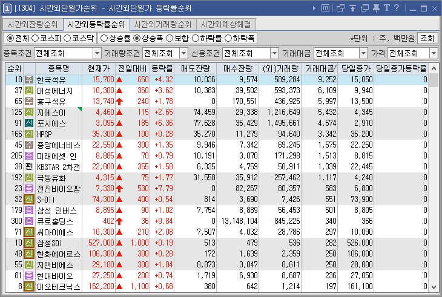Click the badge icon next to 한화에어로스
The width and height of the screenshot is (442, 297).
pos(29,254)
